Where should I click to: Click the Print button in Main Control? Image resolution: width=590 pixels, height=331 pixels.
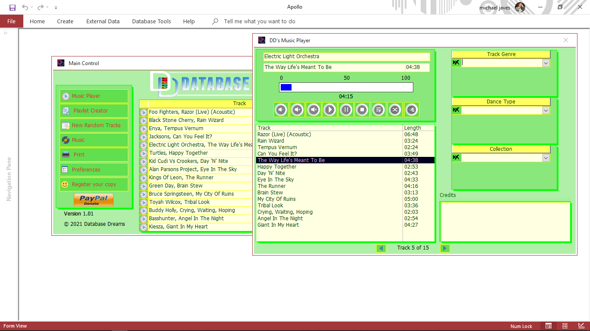[94, 155]
